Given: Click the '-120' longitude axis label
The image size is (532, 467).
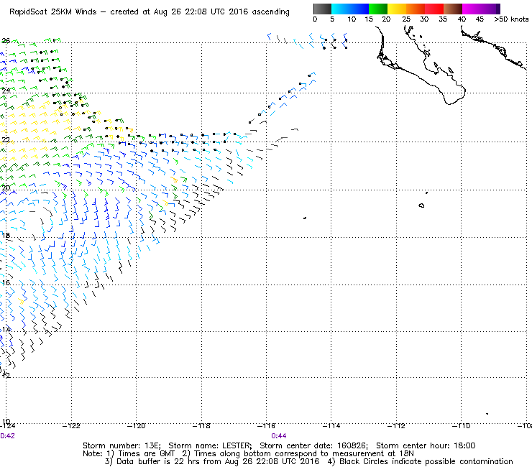Looking at the screenshot, I should [136, 425].
